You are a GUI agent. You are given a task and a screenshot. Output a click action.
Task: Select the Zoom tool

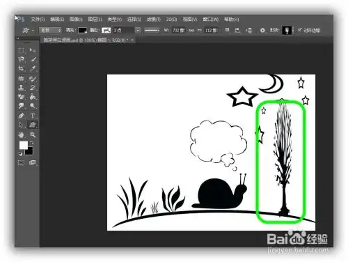point(33,134)
